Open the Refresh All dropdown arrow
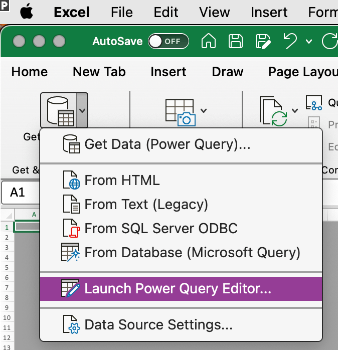The width and height of the screenshot is (338, 350). (295, 110)
